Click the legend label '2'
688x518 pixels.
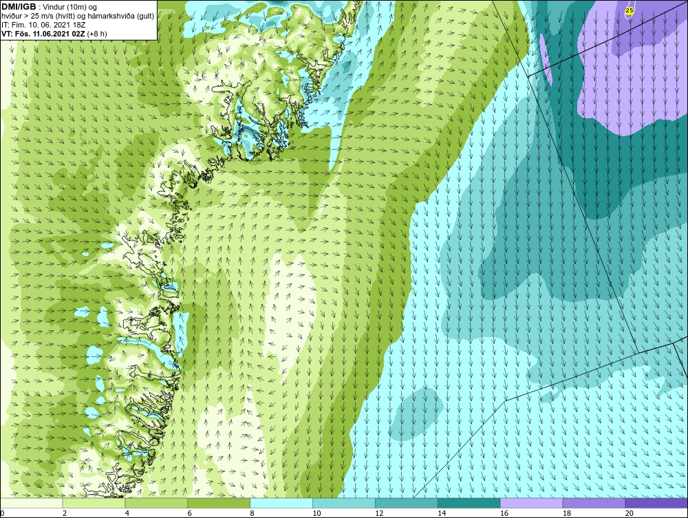65,513
